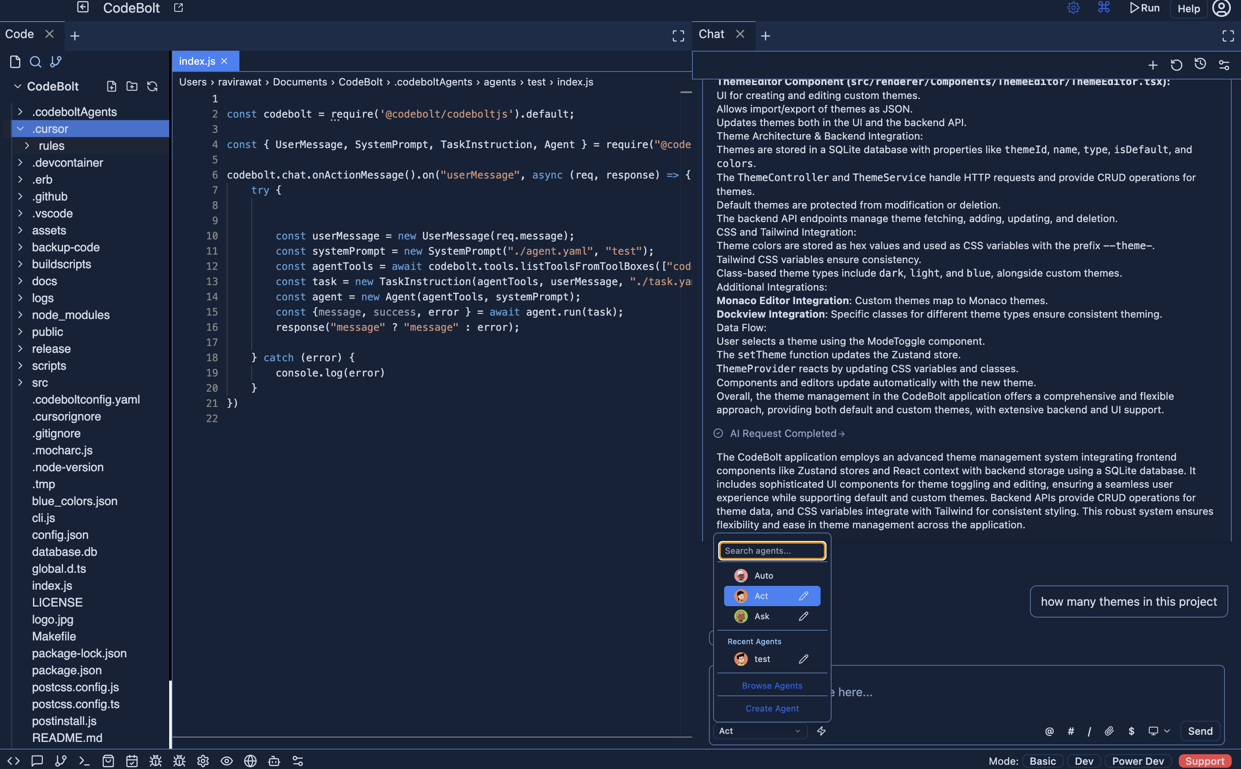Open Browse Agents link

[772, 686]
